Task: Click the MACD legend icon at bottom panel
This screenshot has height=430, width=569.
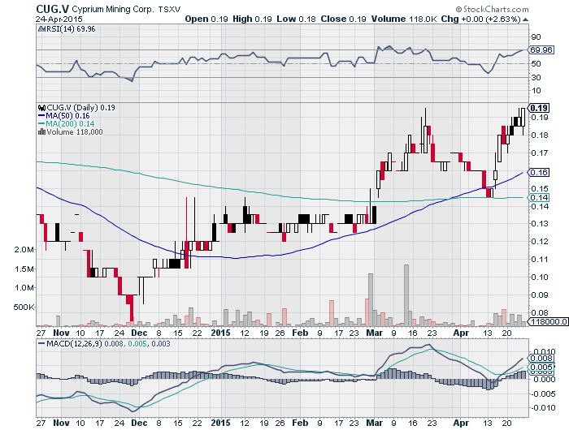Action: click(42, 344)
